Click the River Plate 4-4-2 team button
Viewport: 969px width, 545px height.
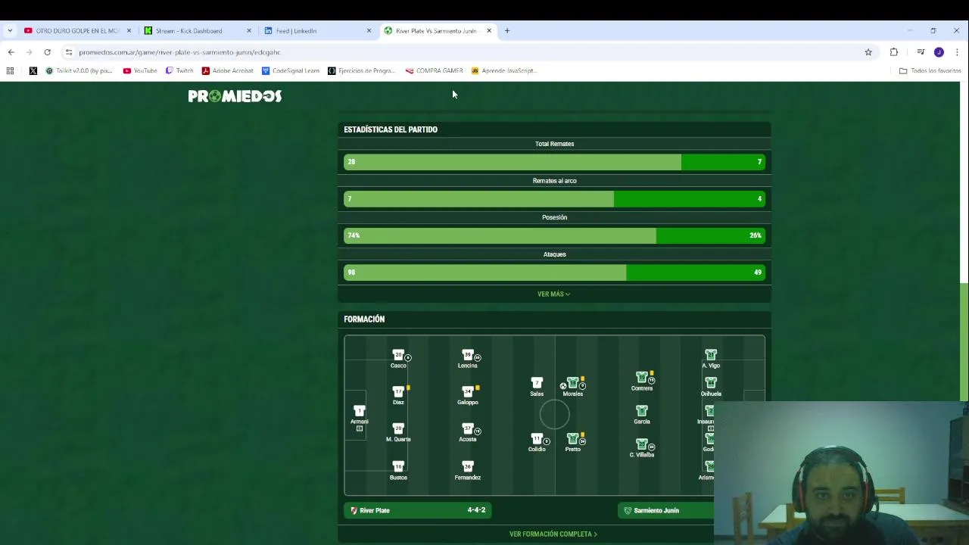click(418, 511)
